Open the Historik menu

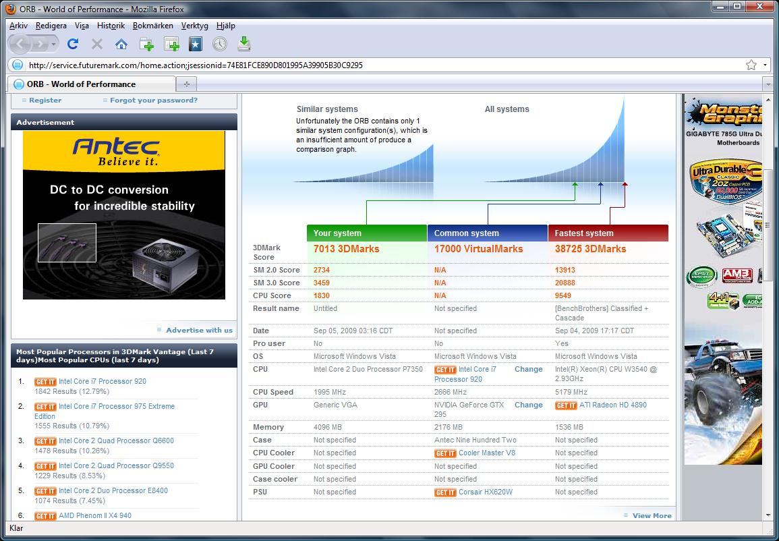point(111,26)
